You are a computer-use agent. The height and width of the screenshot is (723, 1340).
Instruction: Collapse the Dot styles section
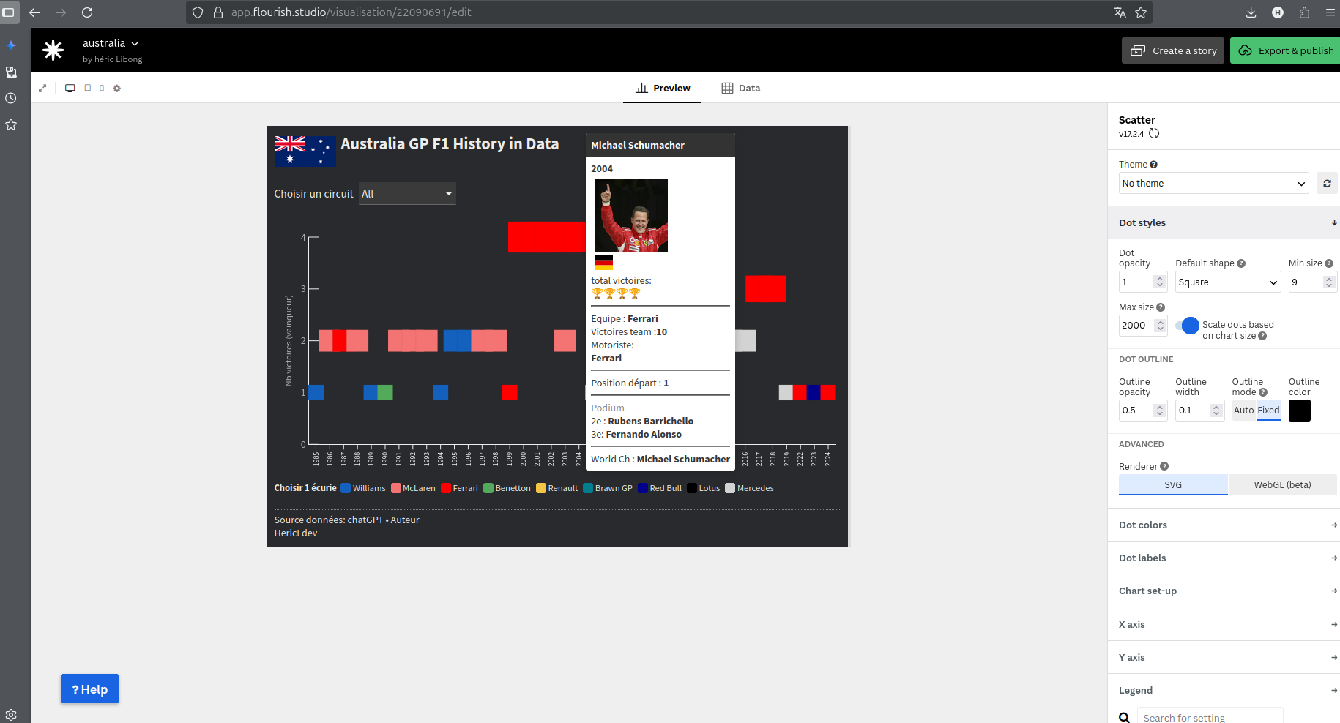(x=1224, y=222)
